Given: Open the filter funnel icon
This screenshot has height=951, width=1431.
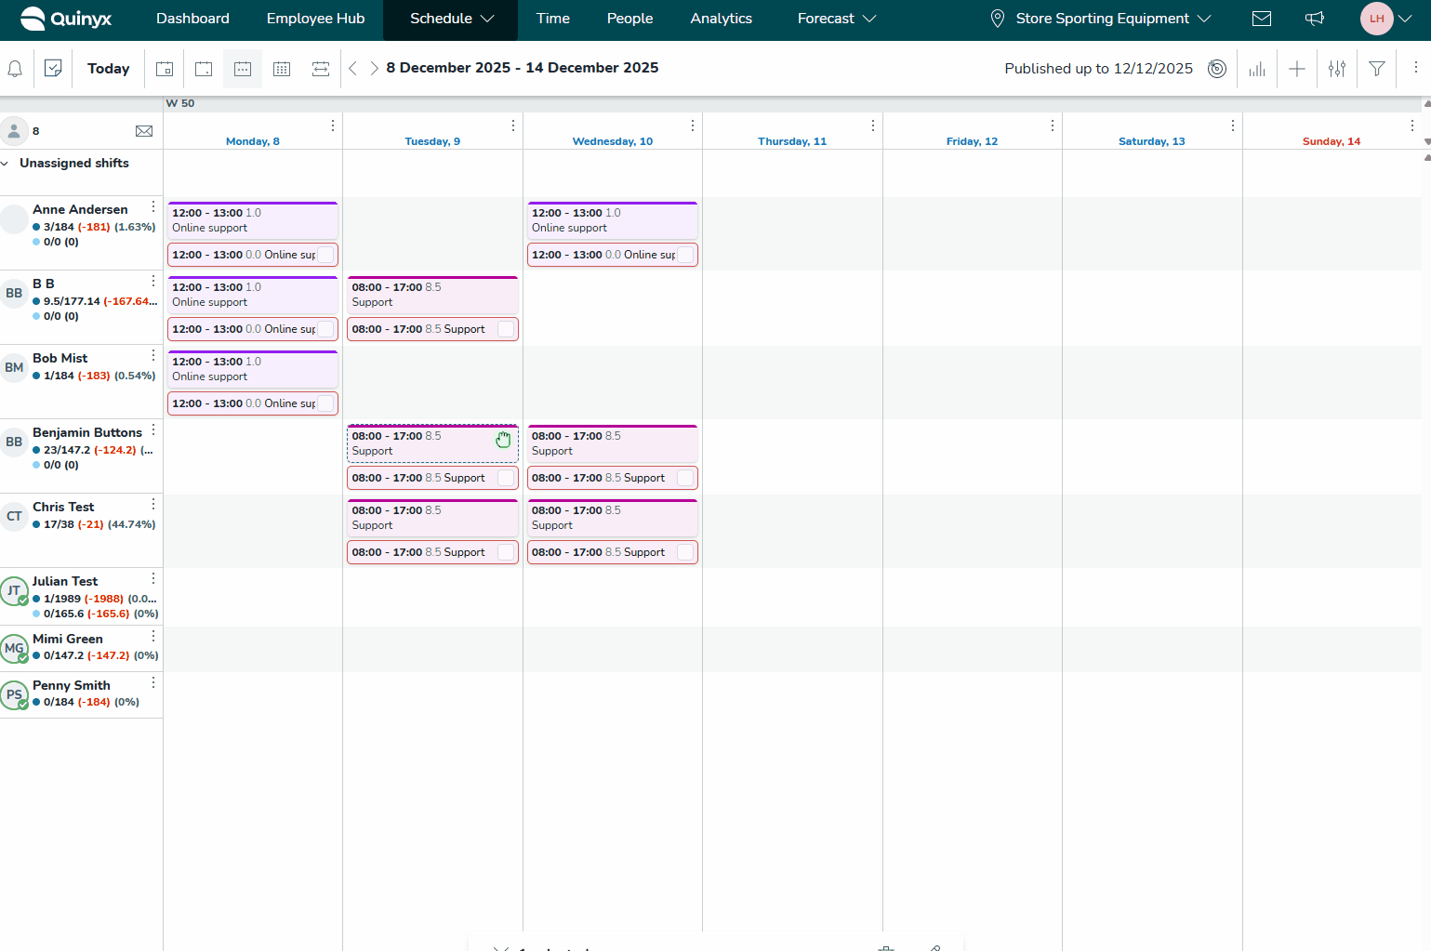Looking at the screenshot, I should click(x=1377, y=69).
